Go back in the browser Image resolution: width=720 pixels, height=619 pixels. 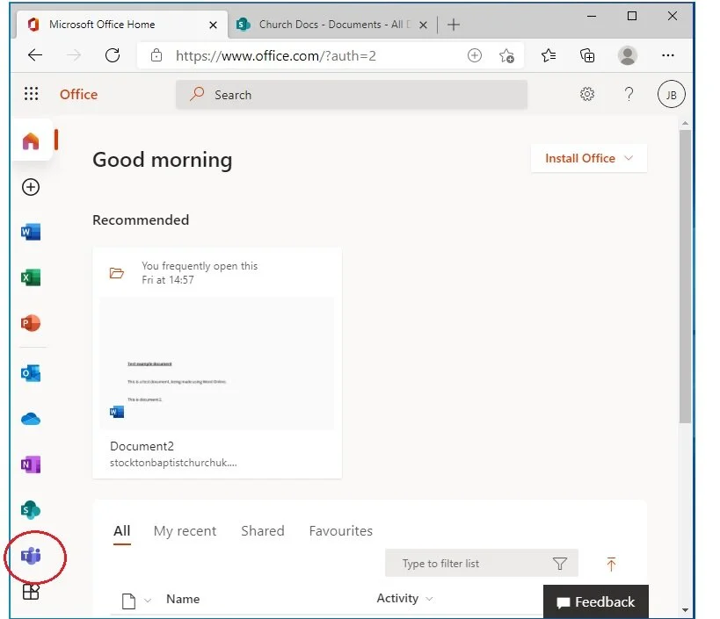[35, 55]
